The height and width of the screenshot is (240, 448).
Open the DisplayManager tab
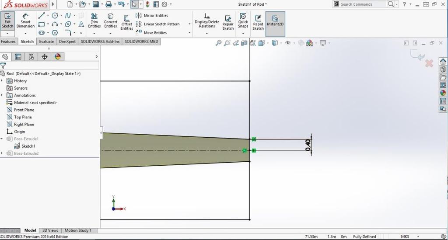[x=58, y=56]
